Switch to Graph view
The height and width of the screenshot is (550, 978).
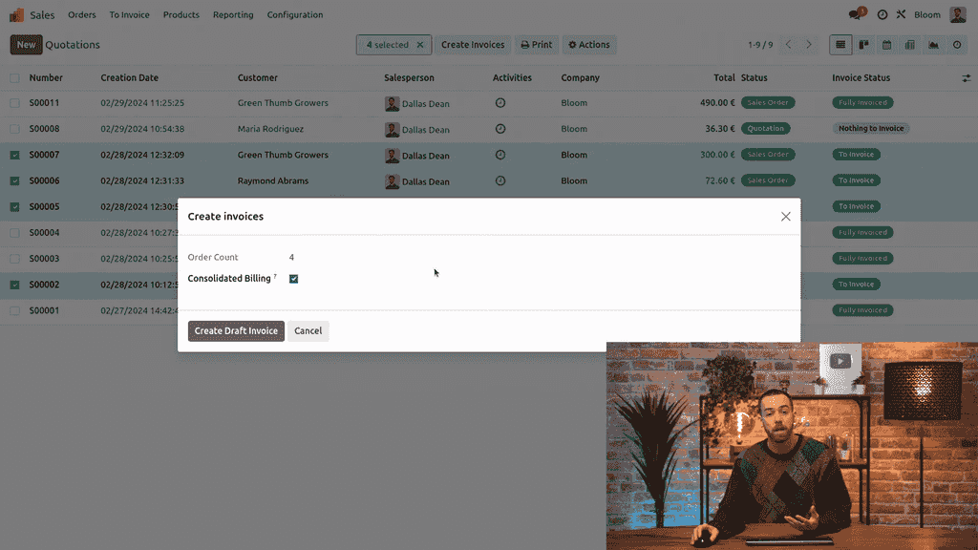coord(932,45)
